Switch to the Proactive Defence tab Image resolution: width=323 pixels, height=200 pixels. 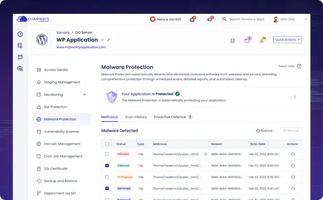click(173, 117)
